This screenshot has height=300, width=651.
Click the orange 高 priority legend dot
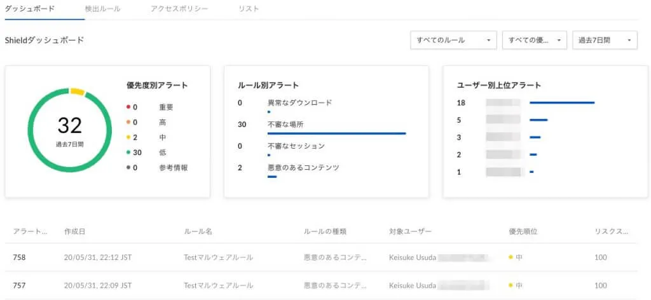coord(128,122)
